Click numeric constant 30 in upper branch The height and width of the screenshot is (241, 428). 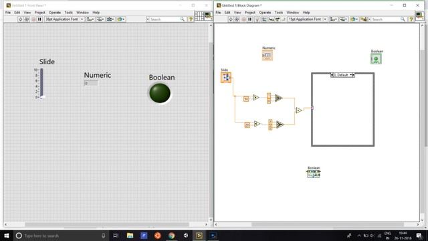pos(246,99)
